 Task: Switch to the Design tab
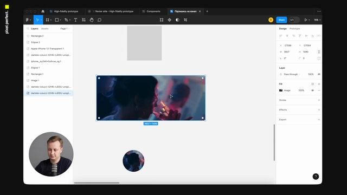point(282,29)
